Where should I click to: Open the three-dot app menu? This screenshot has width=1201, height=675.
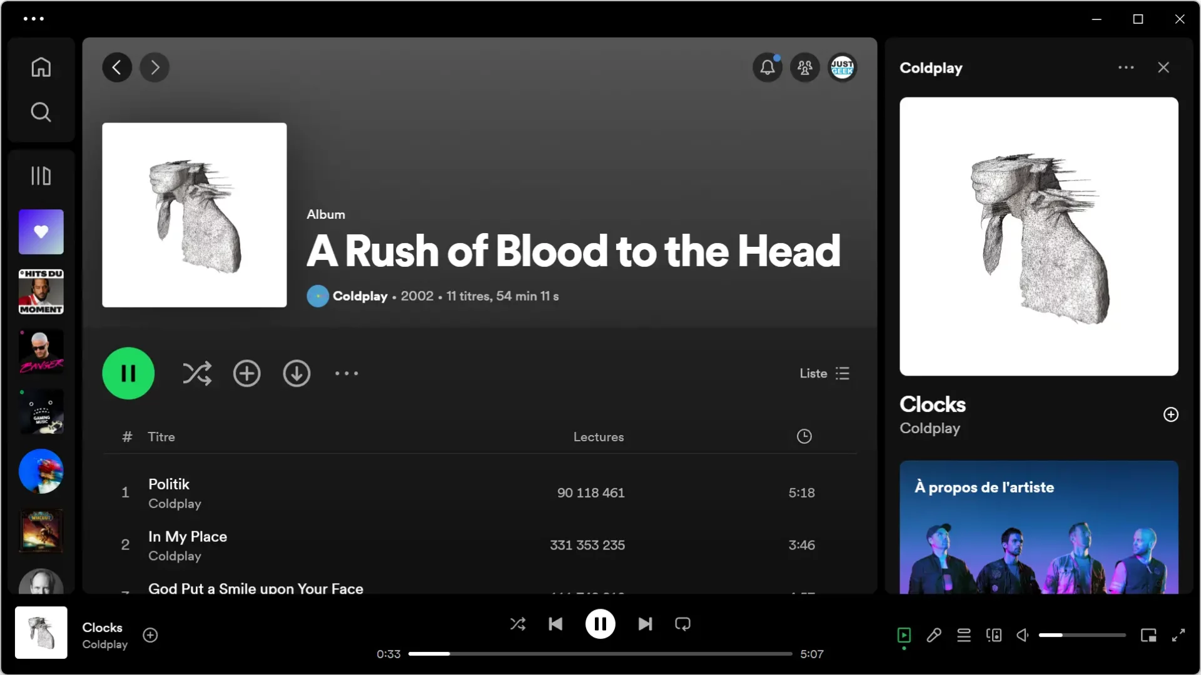click(34, 19)
